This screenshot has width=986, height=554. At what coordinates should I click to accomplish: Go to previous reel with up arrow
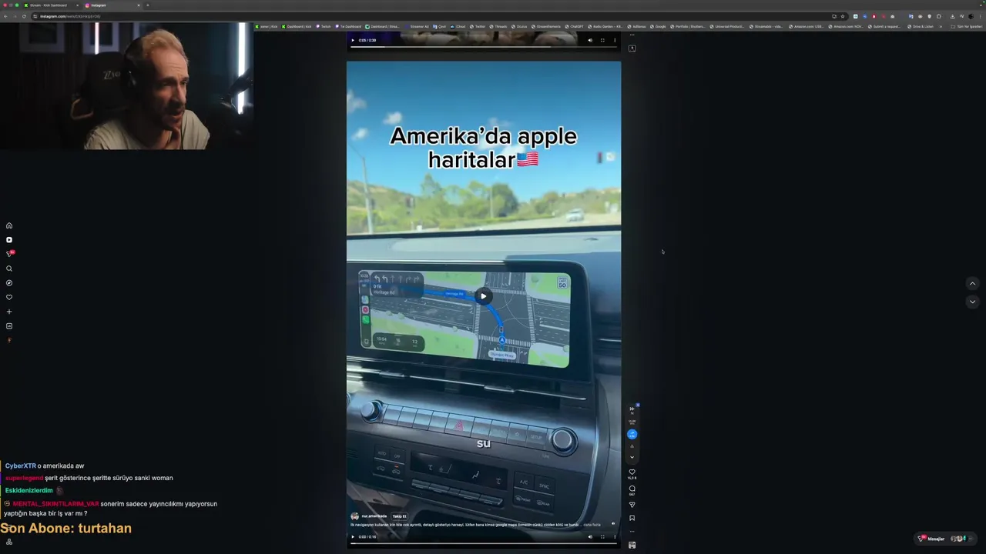pos(972,283)
